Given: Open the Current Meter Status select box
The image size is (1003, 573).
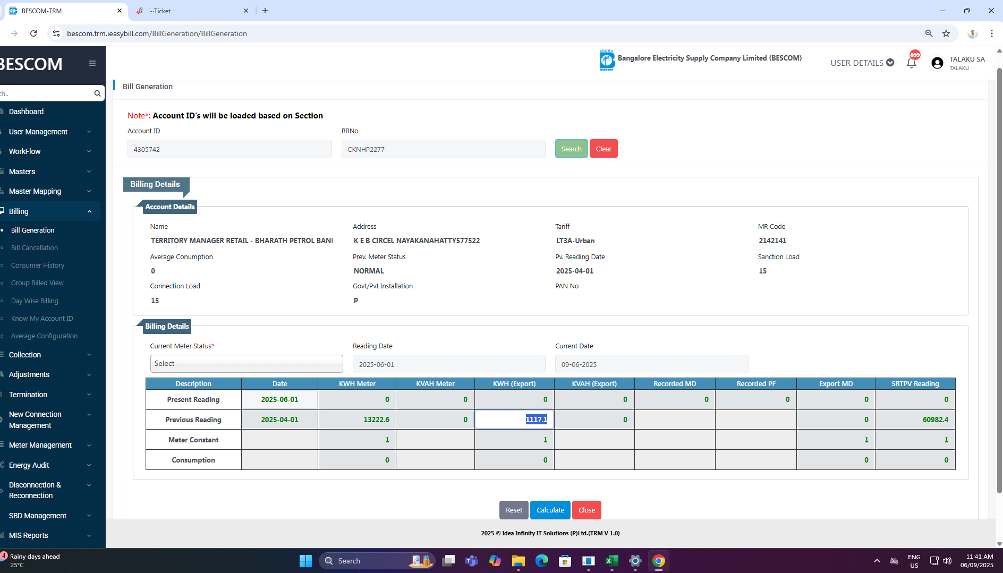Looking at the screenshot, I should point(246,364).
